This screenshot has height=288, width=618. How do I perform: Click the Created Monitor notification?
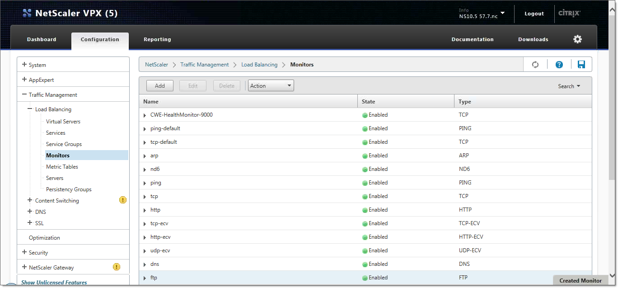[x=581, y=281]
